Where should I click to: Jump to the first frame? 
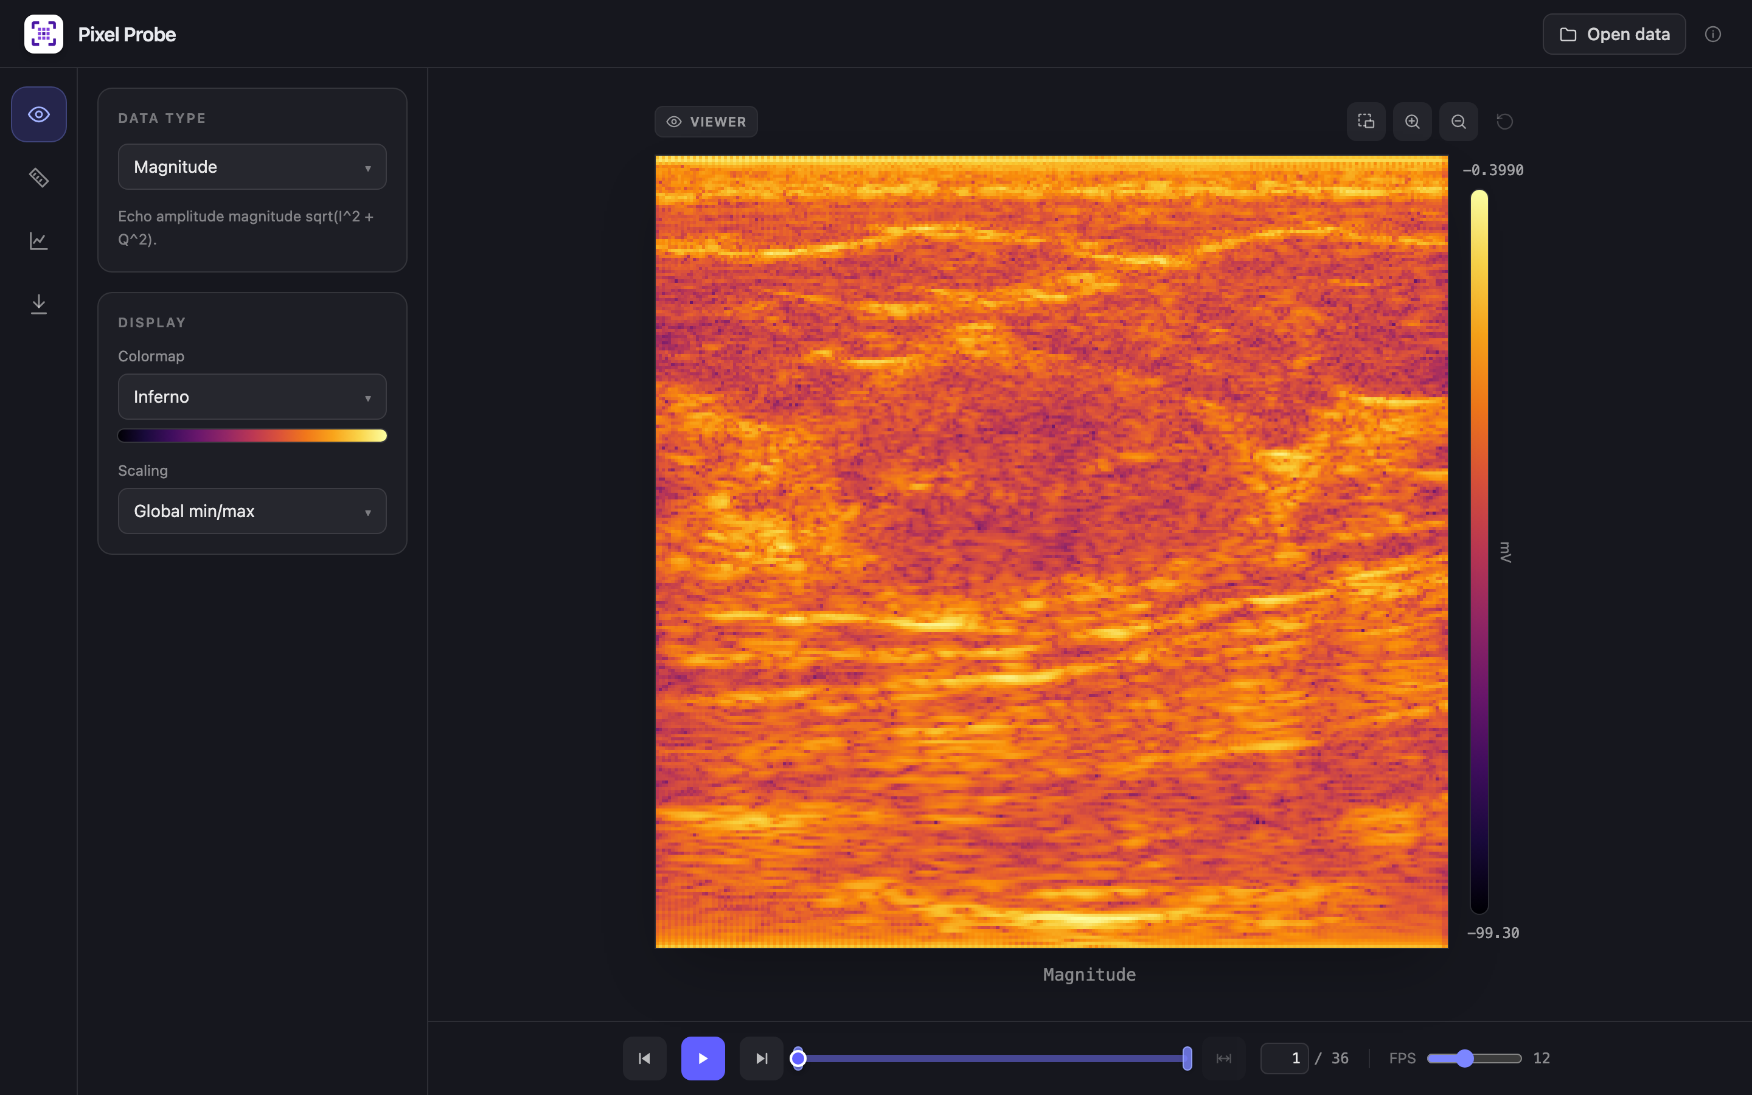point(644,1058)
